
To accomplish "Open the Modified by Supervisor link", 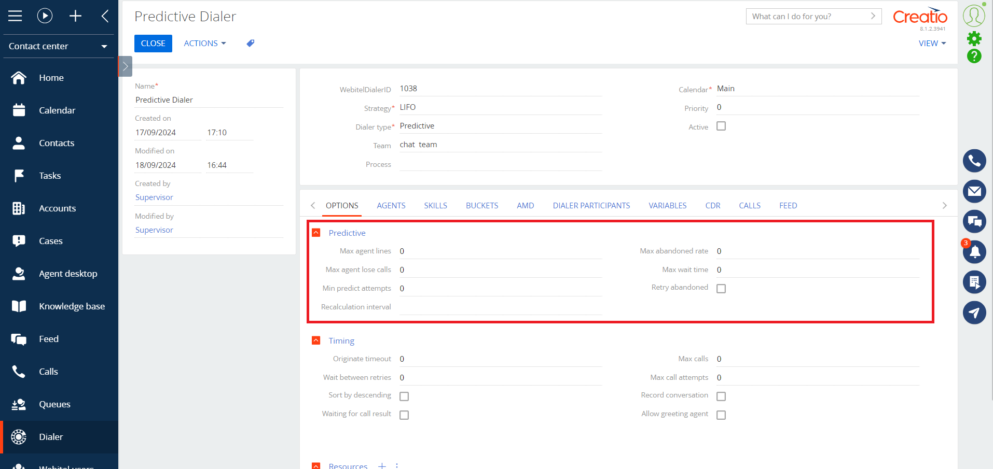I will coord(154,230).
